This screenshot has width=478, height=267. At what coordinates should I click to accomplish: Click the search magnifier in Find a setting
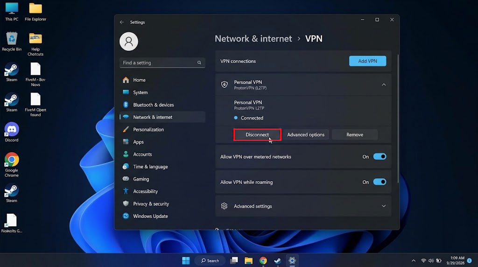coord(199,63)
